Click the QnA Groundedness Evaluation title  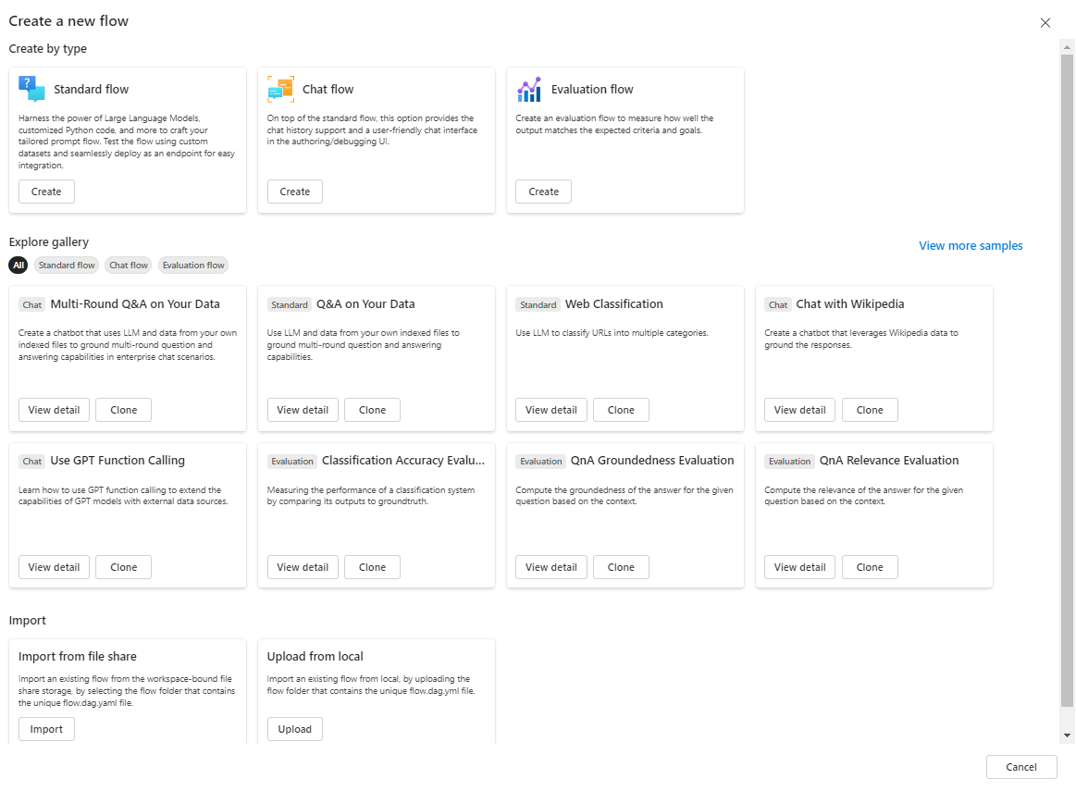click(x=652, y=461)
